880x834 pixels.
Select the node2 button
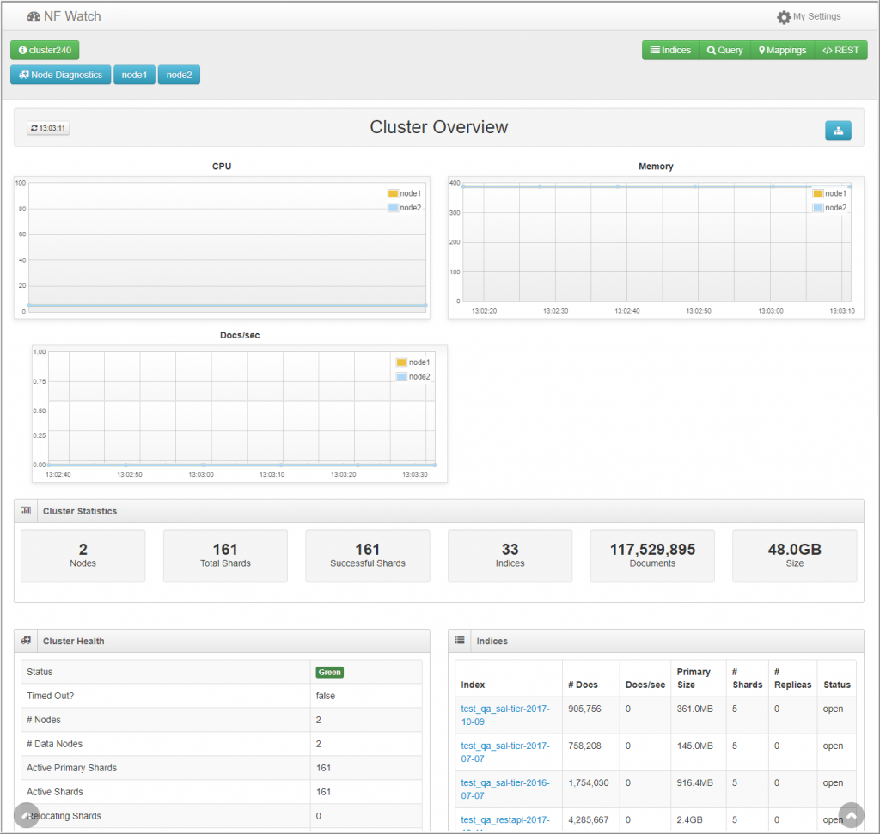pyautogui.click(x=179, y=75)
